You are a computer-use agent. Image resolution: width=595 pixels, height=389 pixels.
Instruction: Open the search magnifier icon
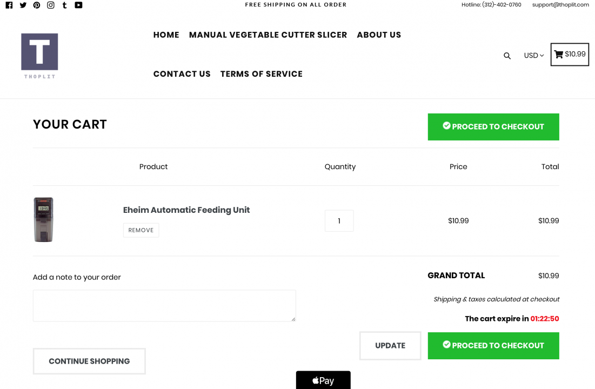click(507, 56)
